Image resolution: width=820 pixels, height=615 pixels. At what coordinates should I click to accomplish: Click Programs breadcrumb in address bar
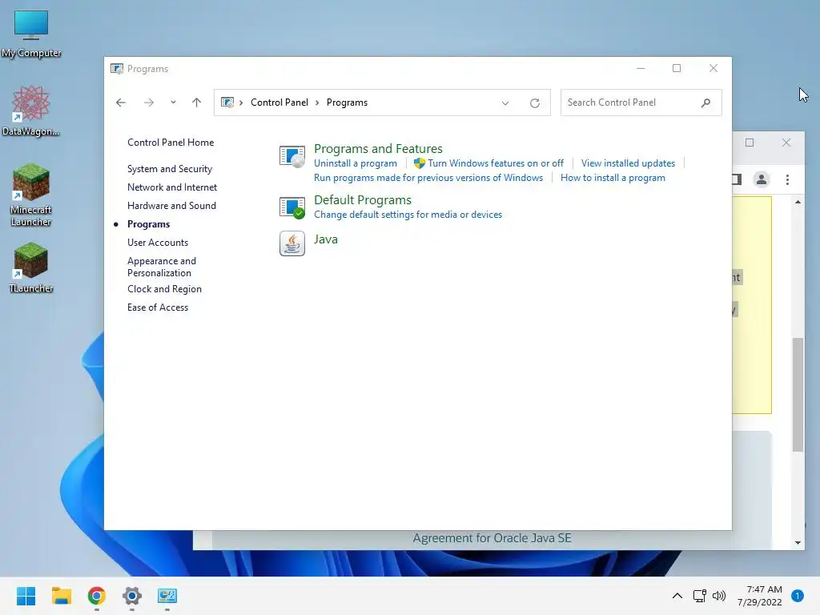[348, 102]
